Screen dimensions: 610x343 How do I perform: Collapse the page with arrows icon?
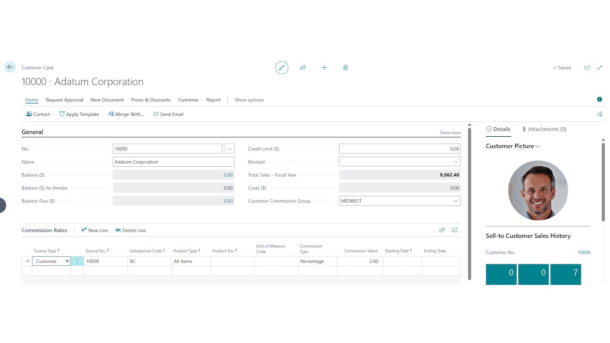(600, 68)
